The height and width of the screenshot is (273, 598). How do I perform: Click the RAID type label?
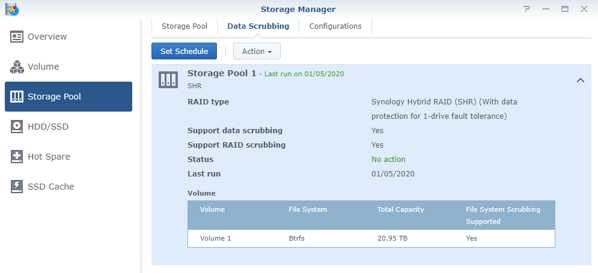208,102
